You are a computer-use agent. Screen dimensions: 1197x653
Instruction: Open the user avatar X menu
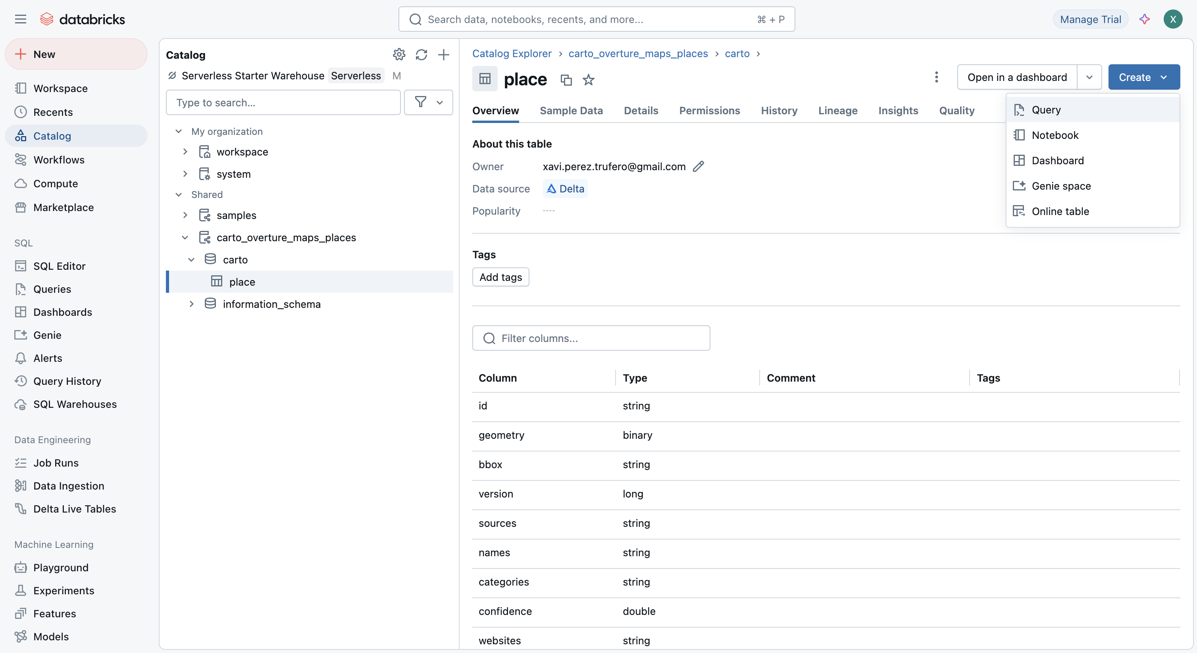pyautogui.click(x=1173, y=19)
